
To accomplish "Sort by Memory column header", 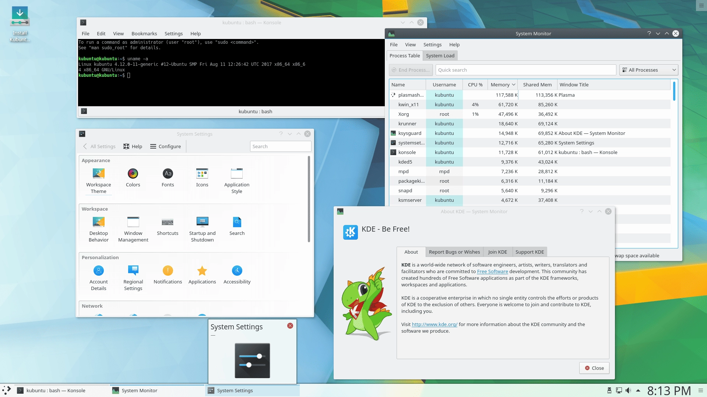I will click(x=502, y=85).
